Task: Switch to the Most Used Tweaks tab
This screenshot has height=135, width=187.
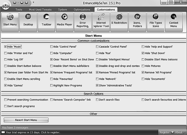Action: pyautogui.click(x=40, y=10)
